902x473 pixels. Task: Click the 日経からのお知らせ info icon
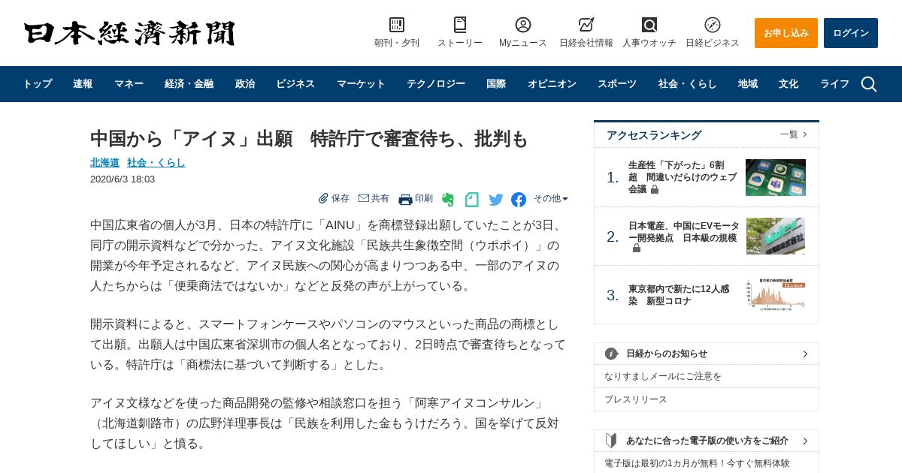[x=611, y=354]
